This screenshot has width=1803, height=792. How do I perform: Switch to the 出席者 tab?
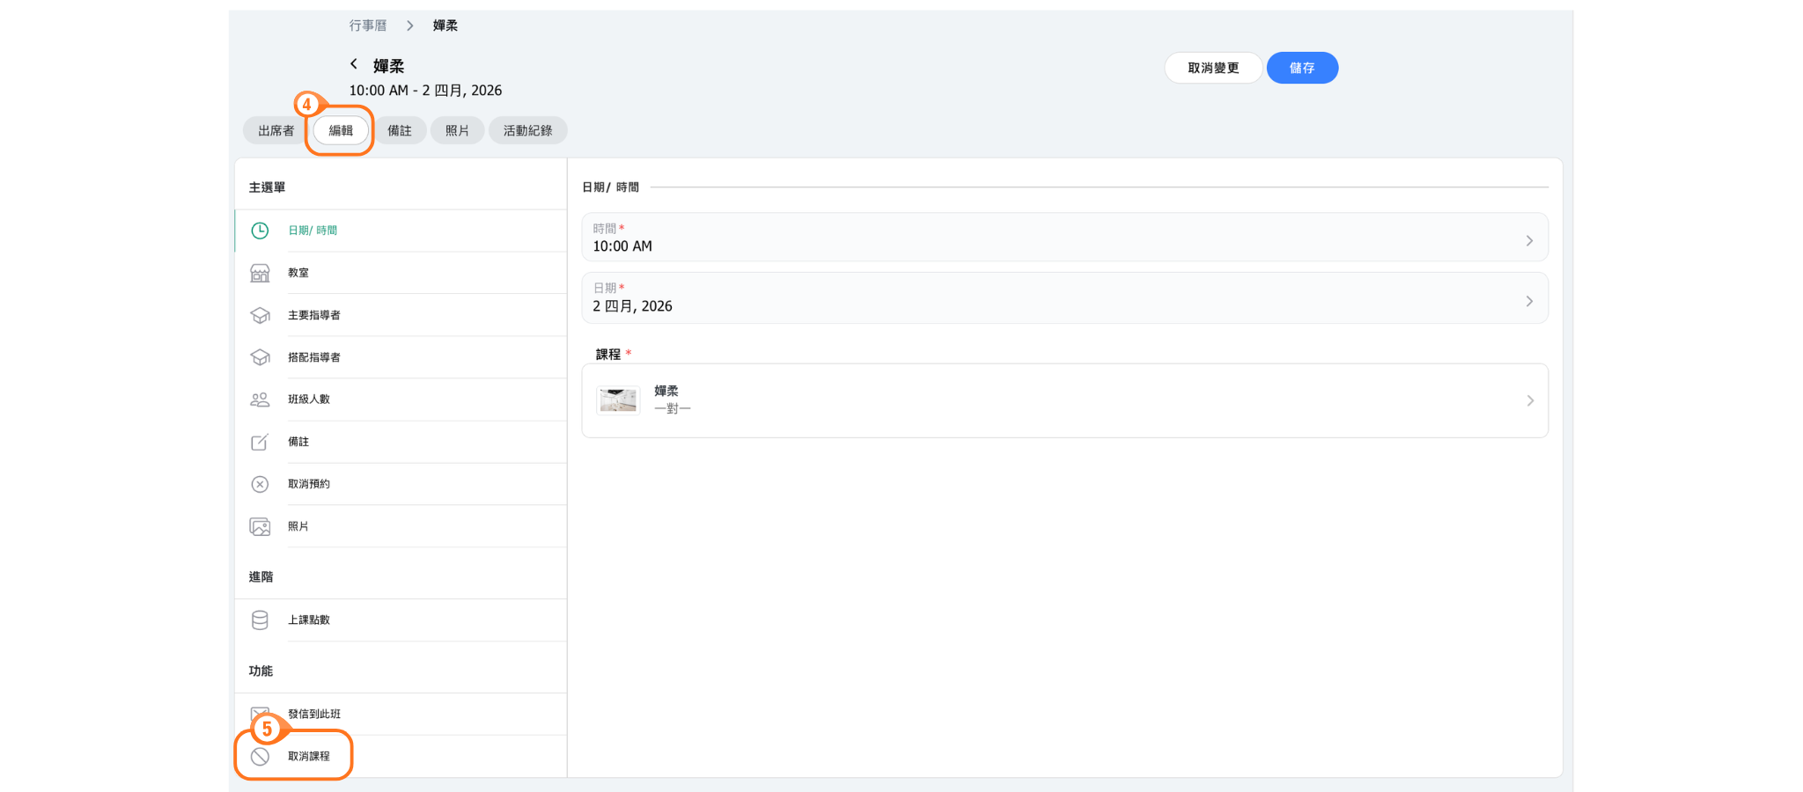click(276, 130)
